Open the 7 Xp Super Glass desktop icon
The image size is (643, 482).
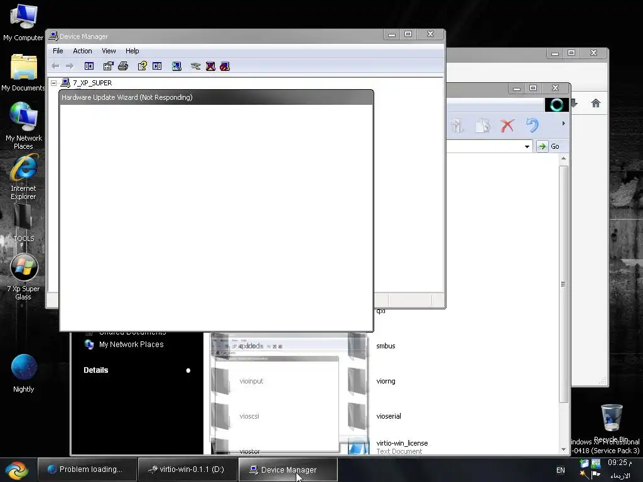pyautogui.click(x=23, y=277)
